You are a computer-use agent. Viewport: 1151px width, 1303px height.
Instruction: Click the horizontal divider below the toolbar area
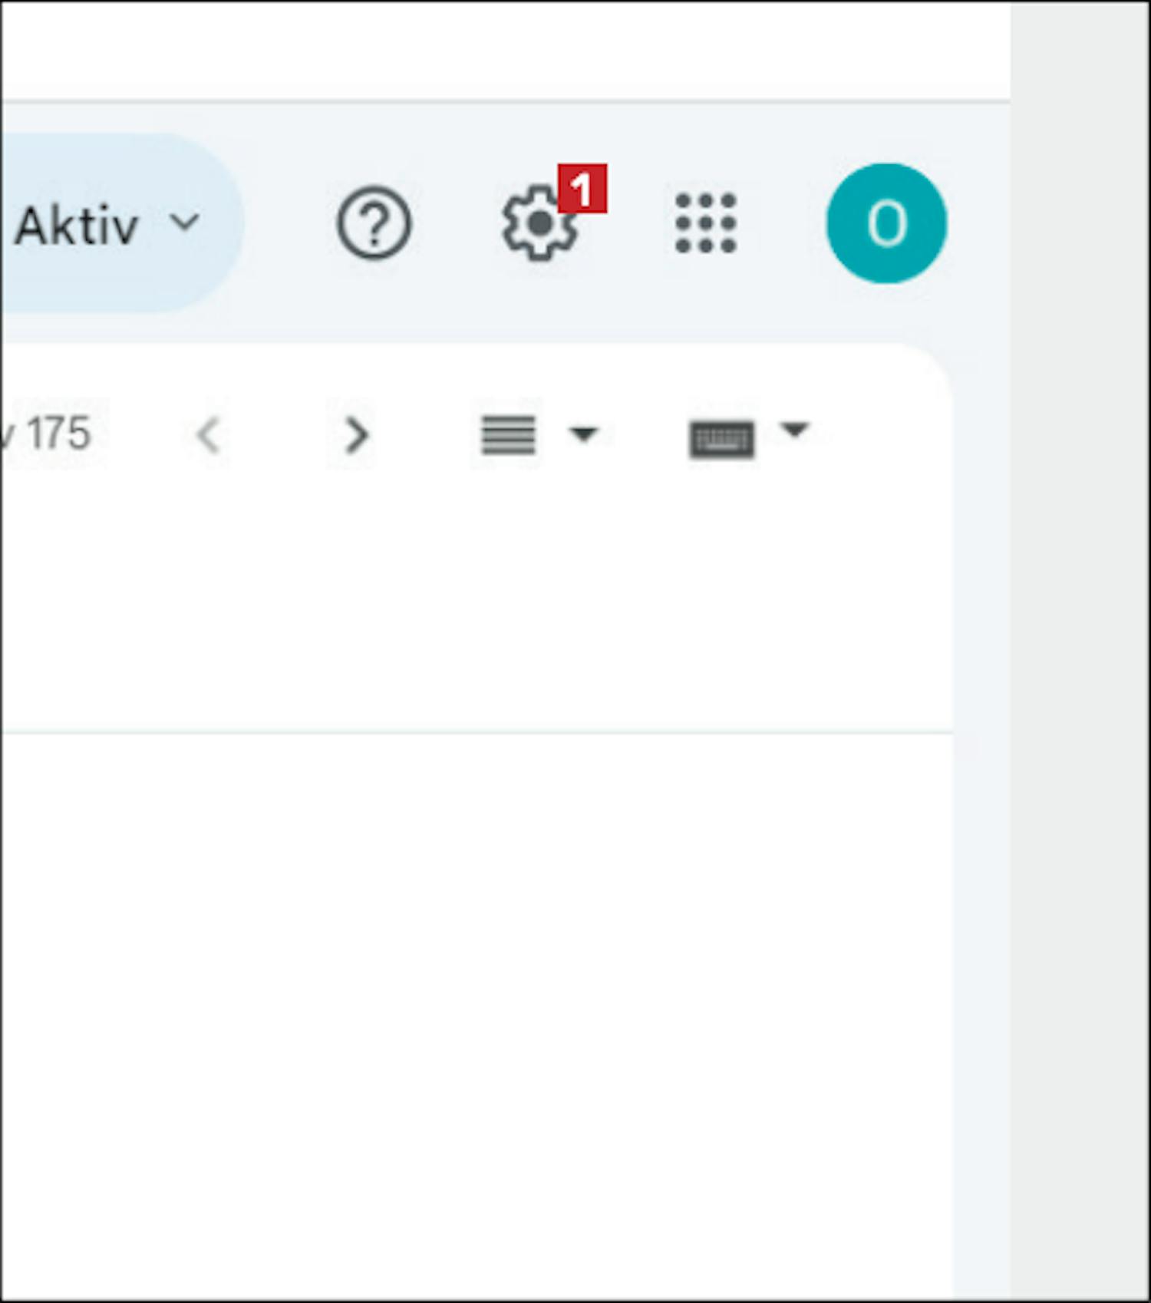coord(476,733)
